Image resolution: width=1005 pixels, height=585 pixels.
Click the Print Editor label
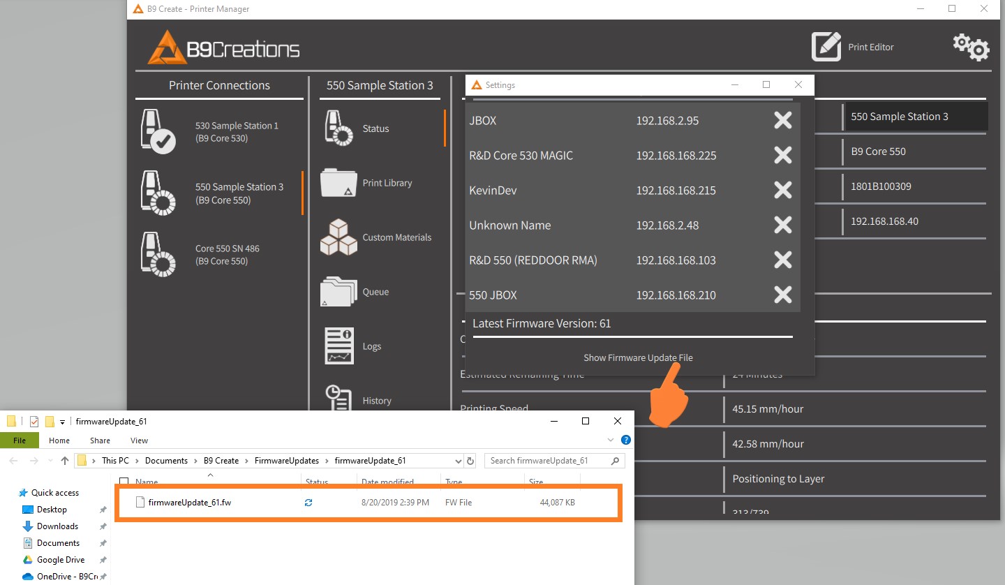click(x=871, y=47)
